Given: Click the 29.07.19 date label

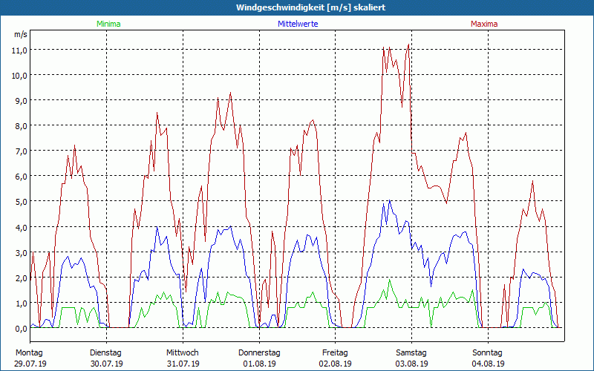Looking at the screenshot, I should 31,364.
